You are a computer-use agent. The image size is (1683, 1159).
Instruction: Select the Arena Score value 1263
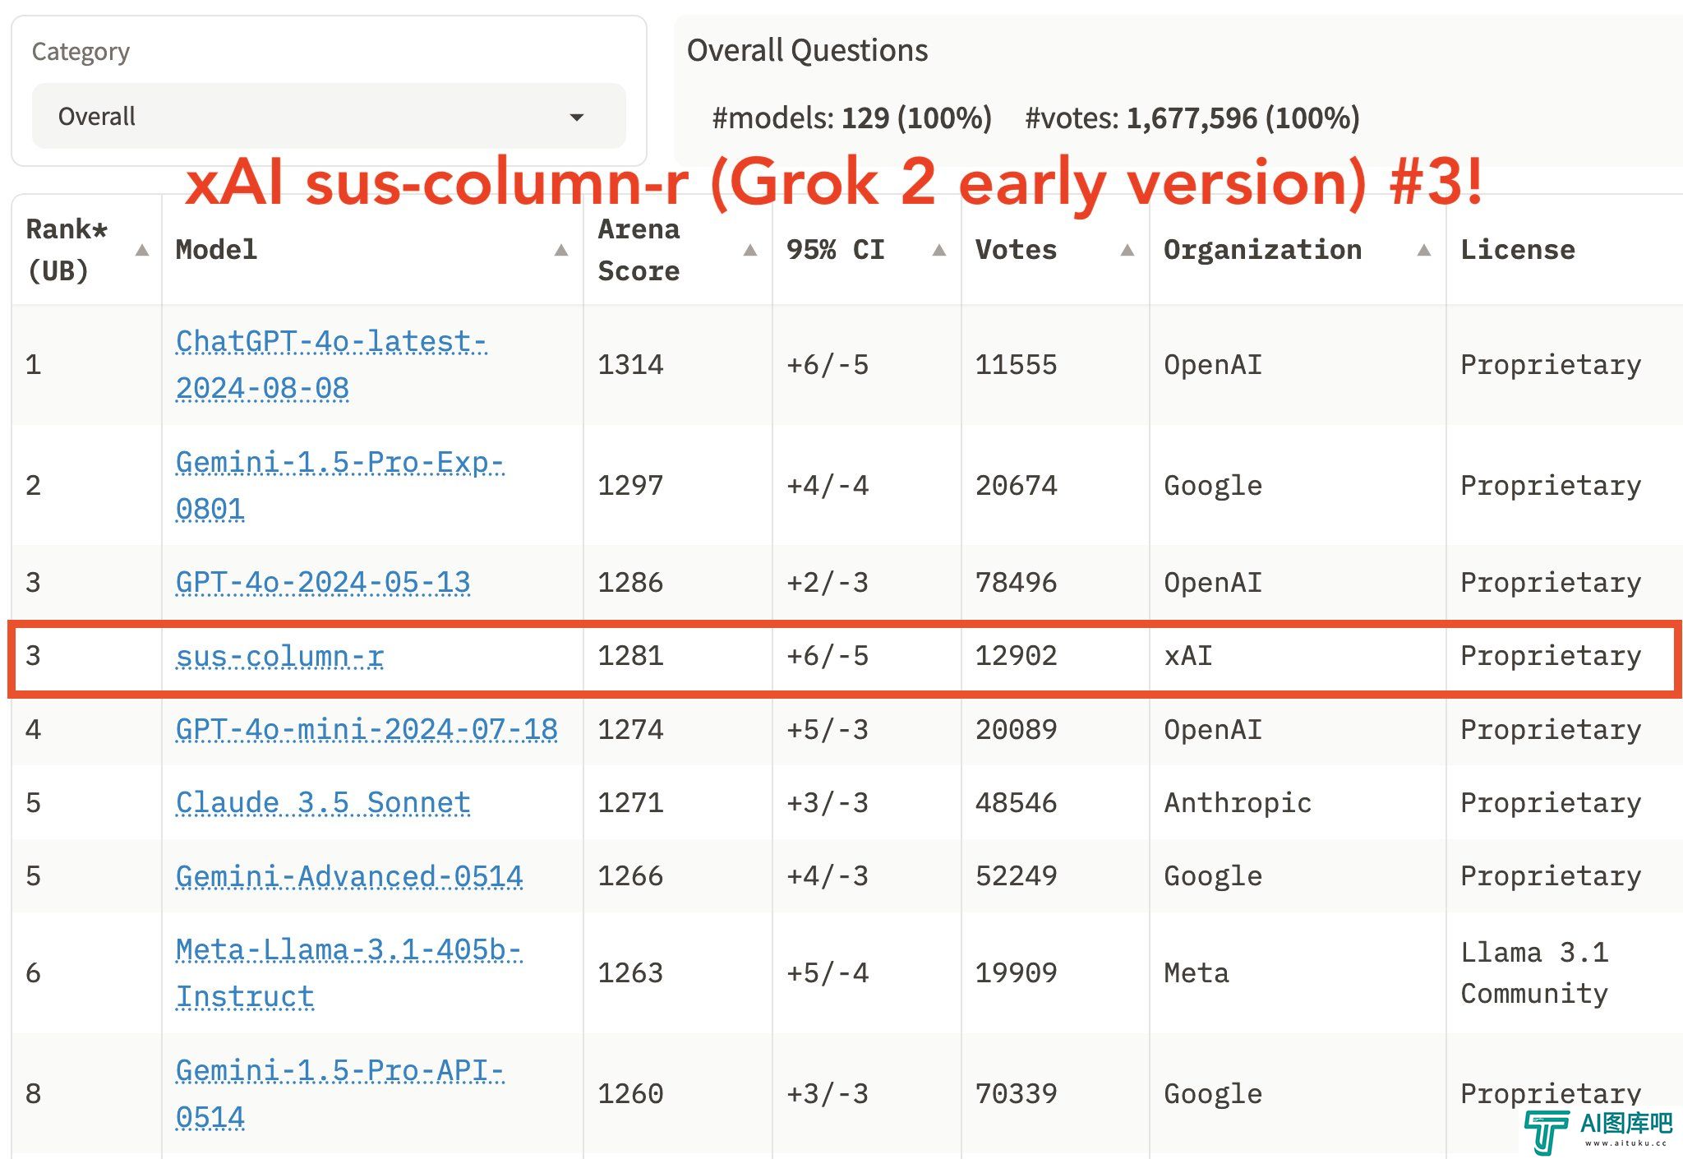(630, 973)
